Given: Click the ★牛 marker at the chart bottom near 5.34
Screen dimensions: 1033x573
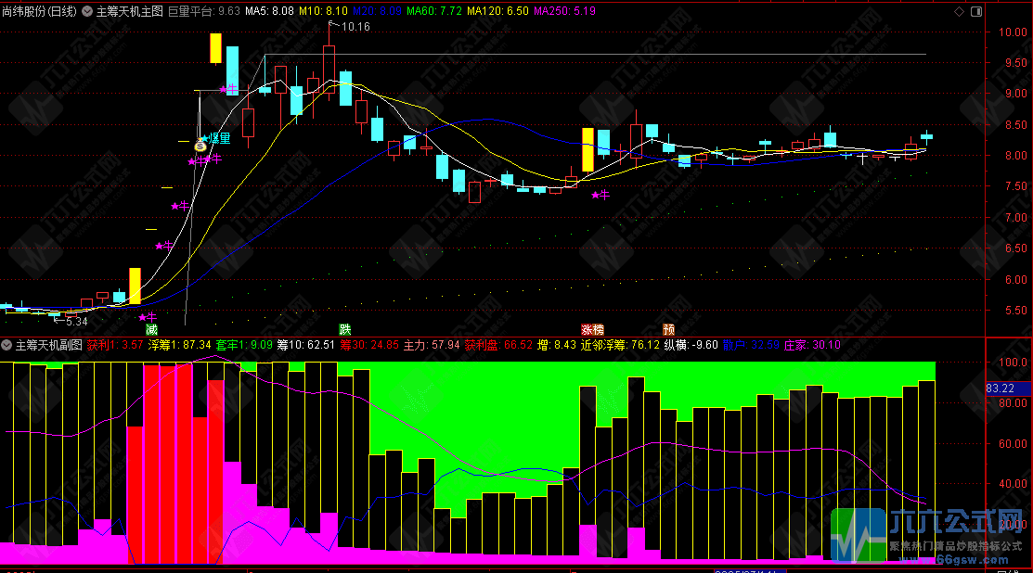Looking at the screenshot, I should [x=148, y=317].
